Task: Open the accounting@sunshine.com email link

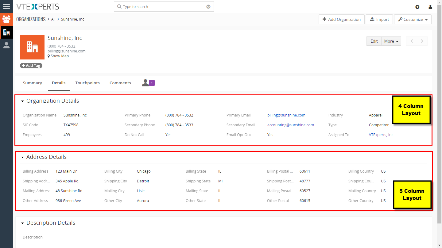Action: (x=291, y=125)
